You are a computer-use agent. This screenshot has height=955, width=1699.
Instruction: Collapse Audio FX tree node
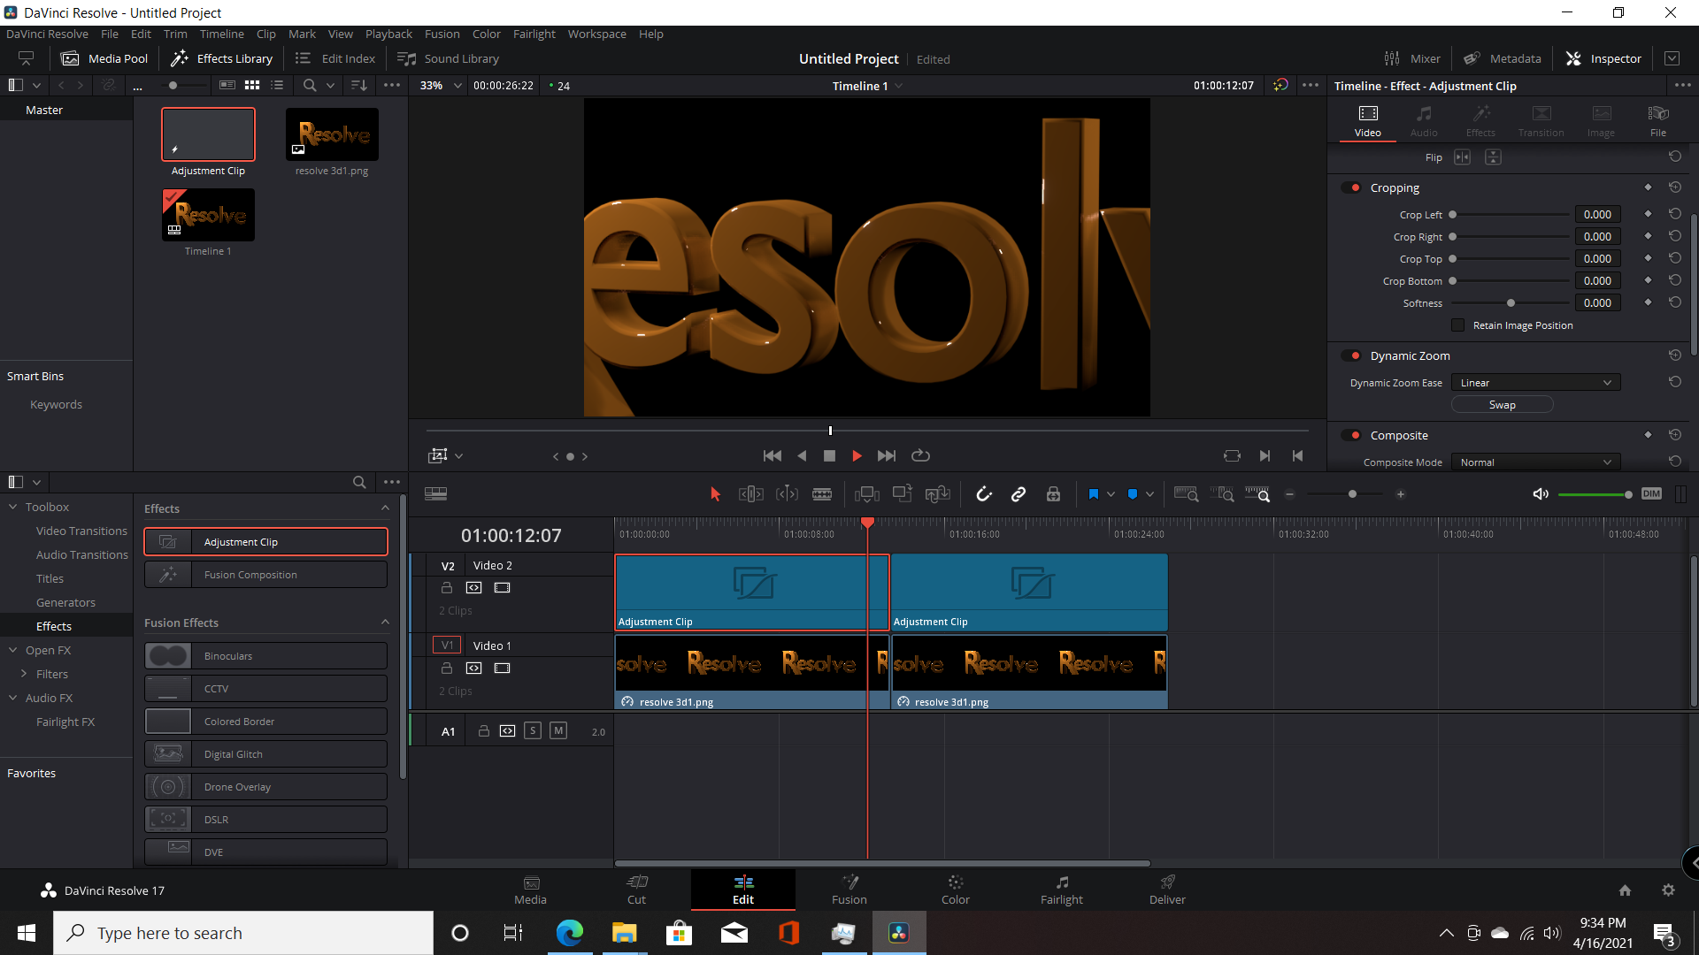[13, 698]
